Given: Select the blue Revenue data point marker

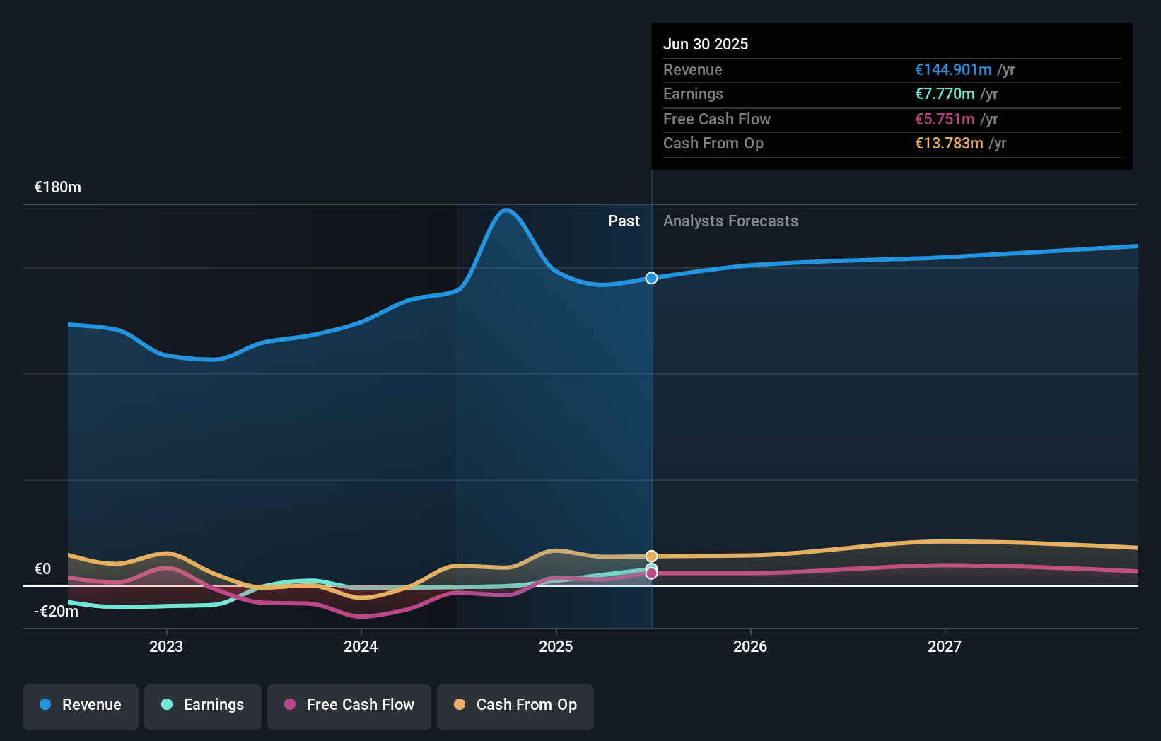Looking at the screenshot, I should pos(650,278).
